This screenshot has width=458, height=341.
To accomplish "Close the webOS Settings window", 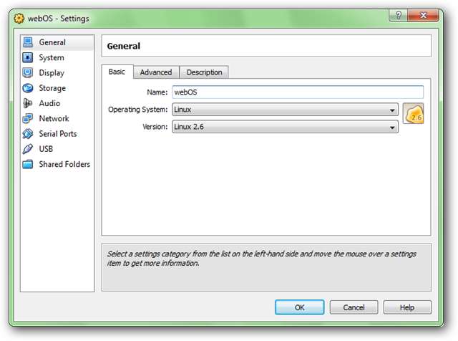I will pyautogui.click(x=423, y=15).
